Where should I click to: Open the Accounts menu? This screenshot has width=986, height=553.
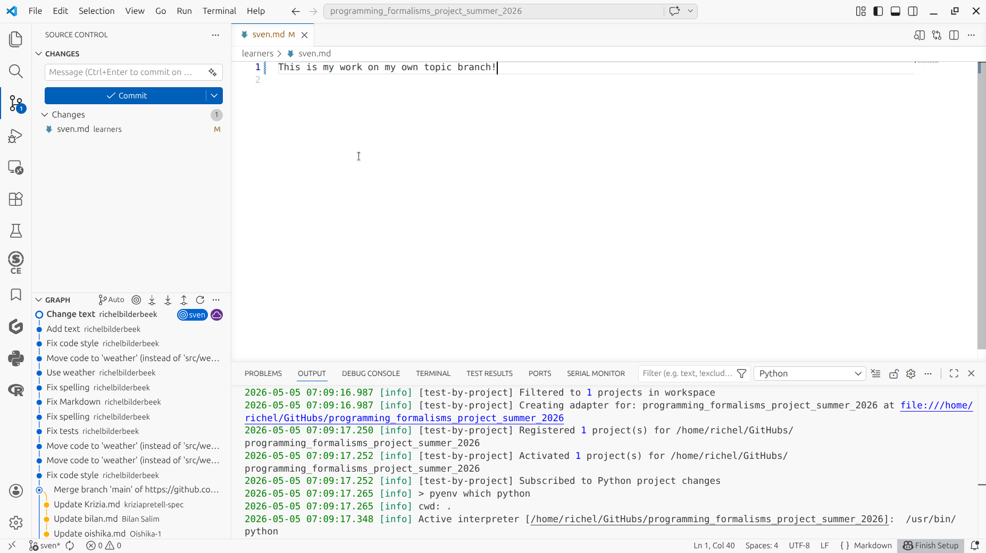click(x=16, y=491)
